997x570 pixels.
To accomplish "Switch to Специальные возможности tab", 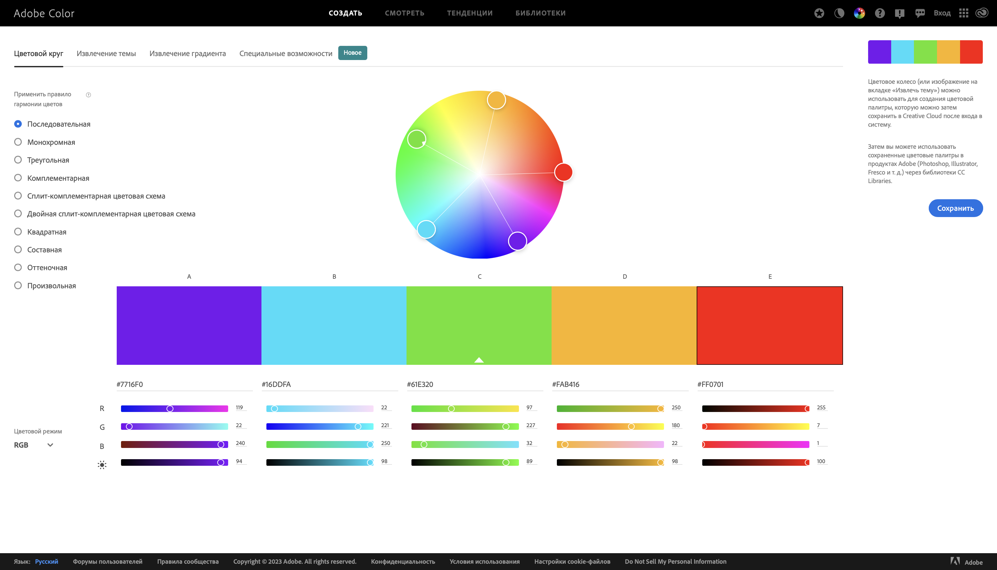I will (286, 54).
